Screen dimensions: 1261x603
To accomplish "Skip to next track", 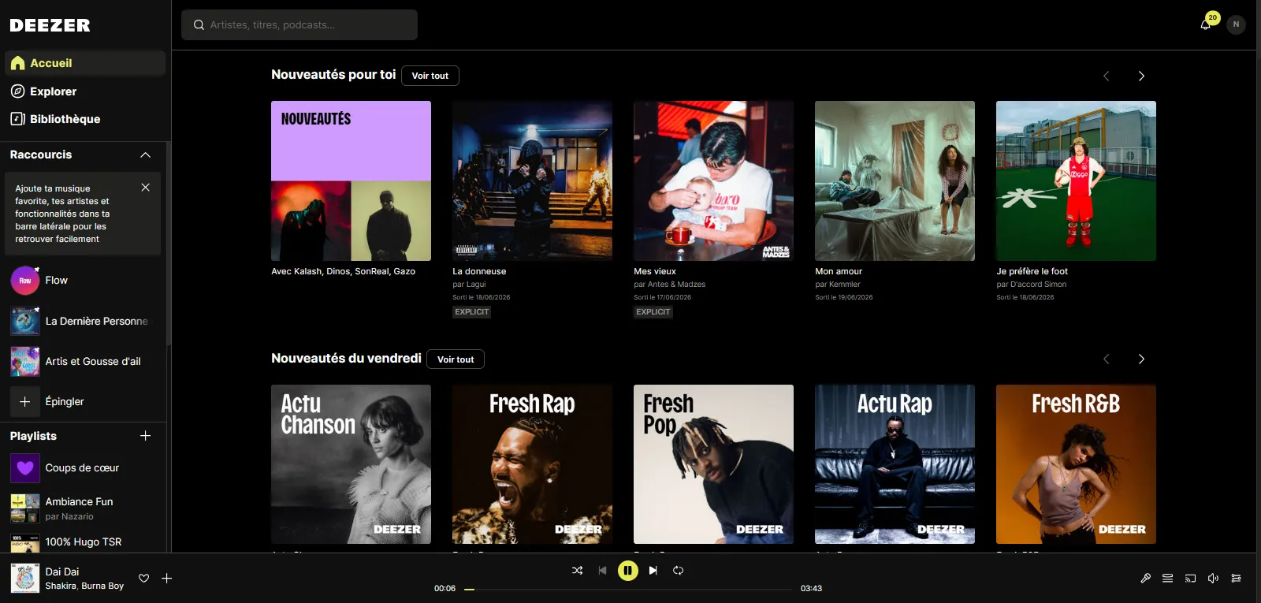I will point(653,570).
